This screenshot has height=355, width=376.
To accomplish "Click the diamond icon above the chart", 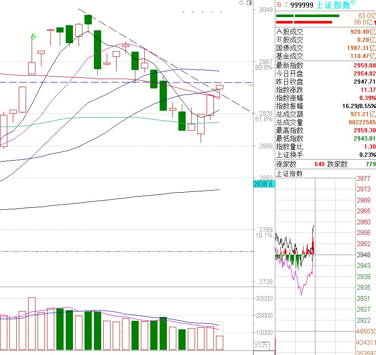I will coord(241,3).
